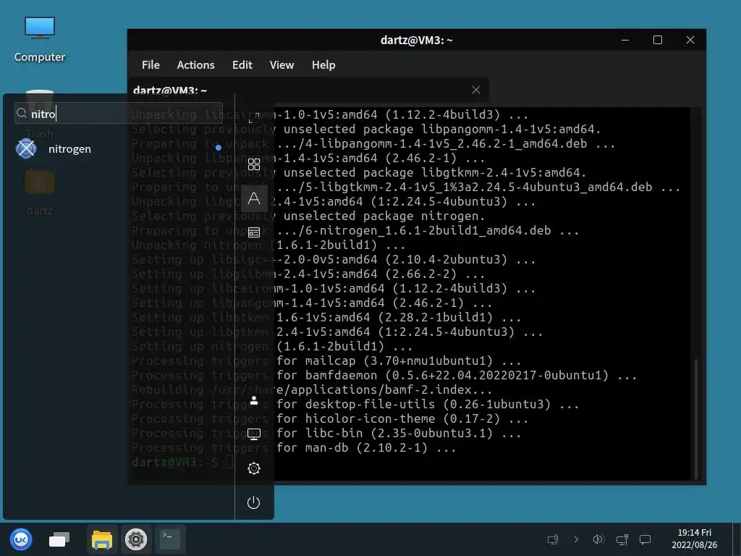Open Computer desktop icon
741x556 pixels.
40,40
